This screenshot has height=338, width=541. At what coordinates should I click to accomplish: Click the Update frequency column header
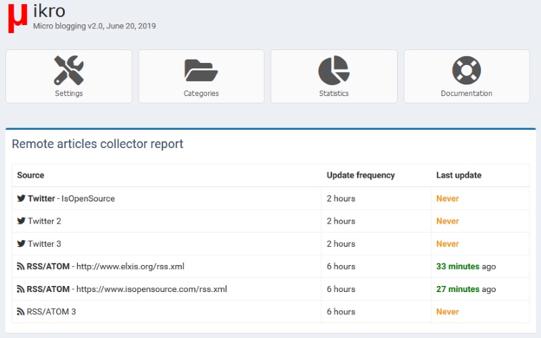360,175
